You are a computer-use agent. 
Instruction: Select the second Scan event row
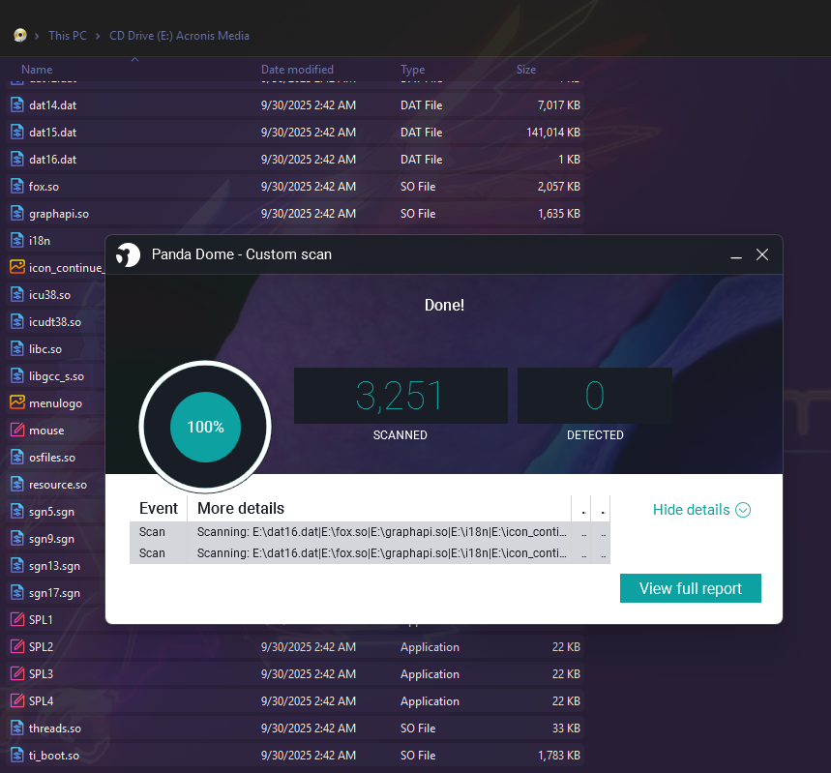(370, 553)
